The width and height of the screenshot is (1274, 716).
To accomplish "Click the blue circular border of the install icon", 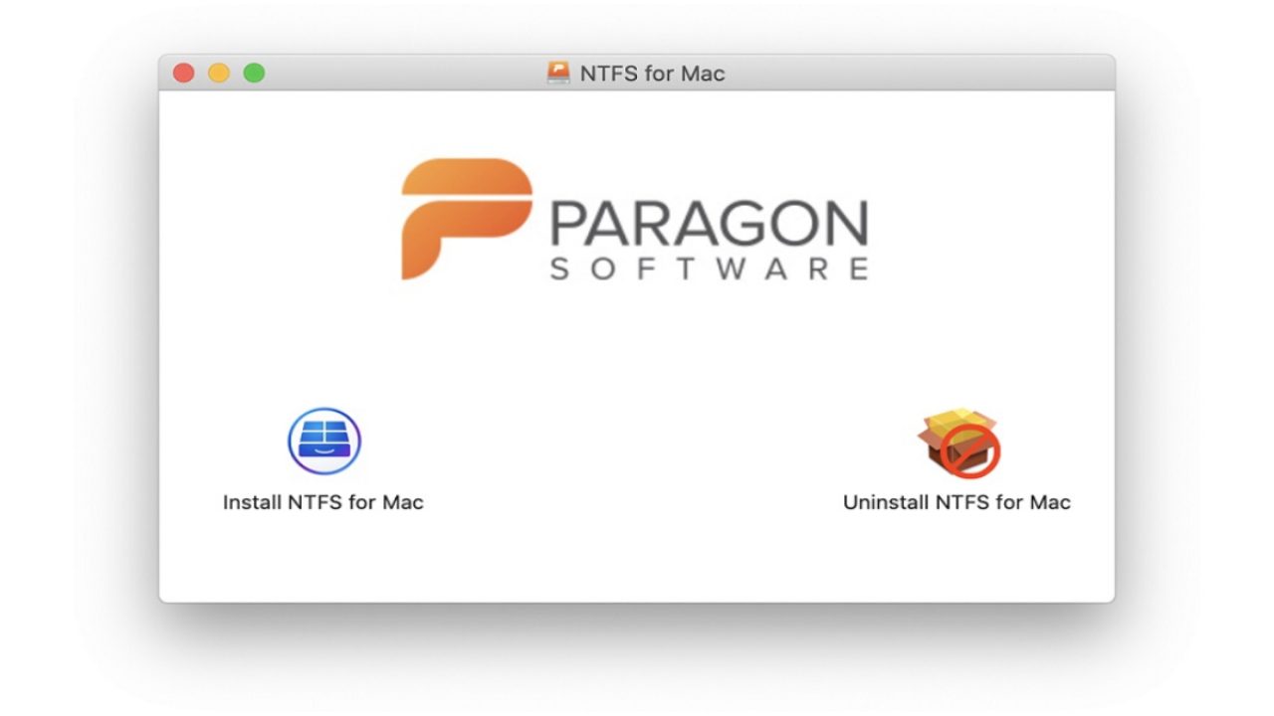I will [x=293, y=442].
